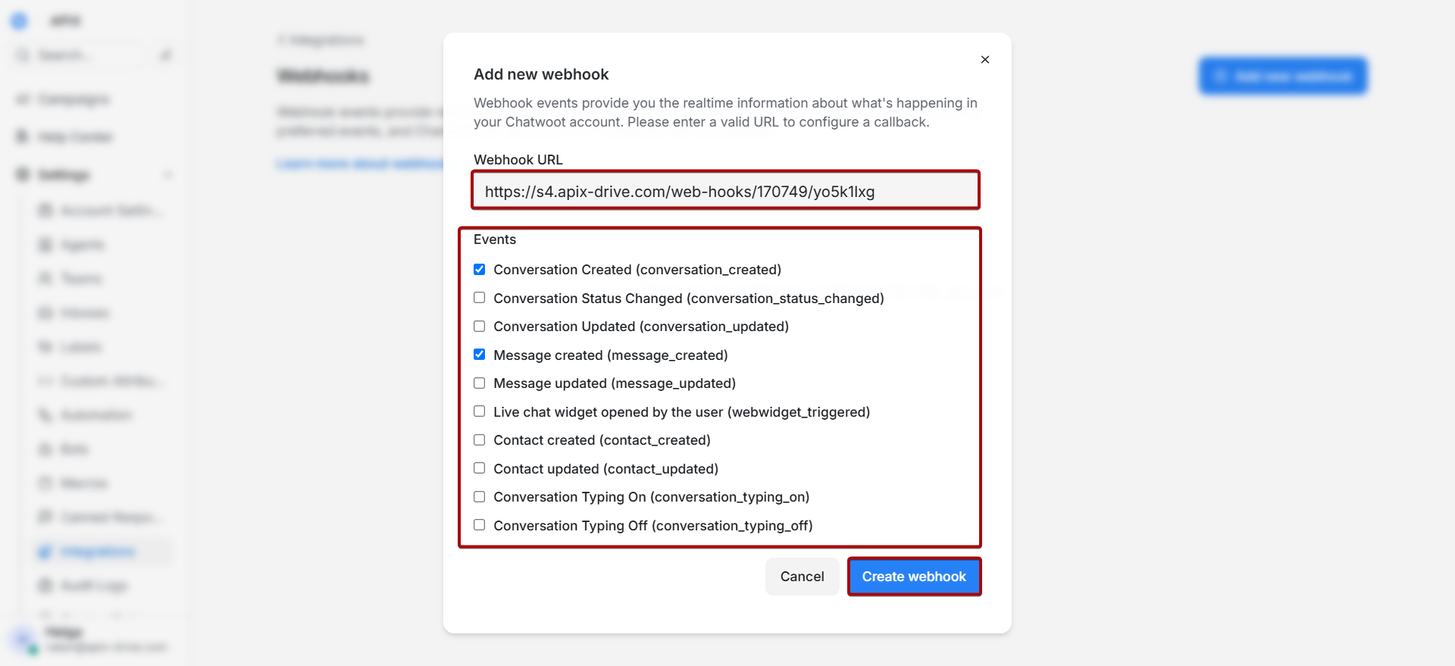This screenshot has height=666, width=1455.
Task: Enable Message updated event
Action: coord(480,383)
